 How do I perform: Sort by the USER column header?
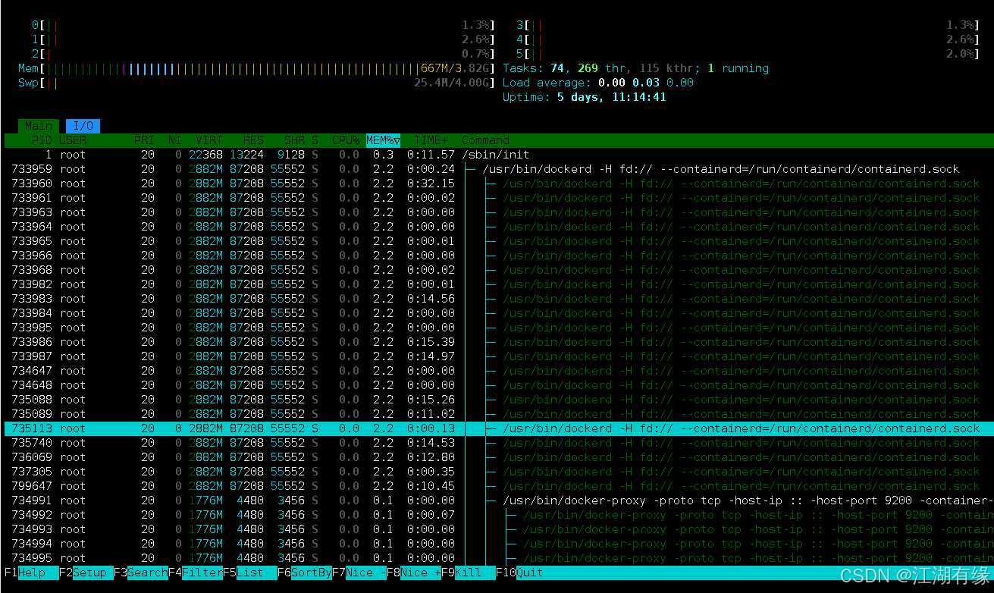coord(74,140)
